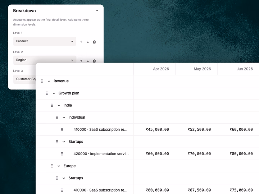Image resolution: width=259 pixels, height=194 pixels.
Task: Click the Revenue row drag handle
Action: [x=42, y=81]
